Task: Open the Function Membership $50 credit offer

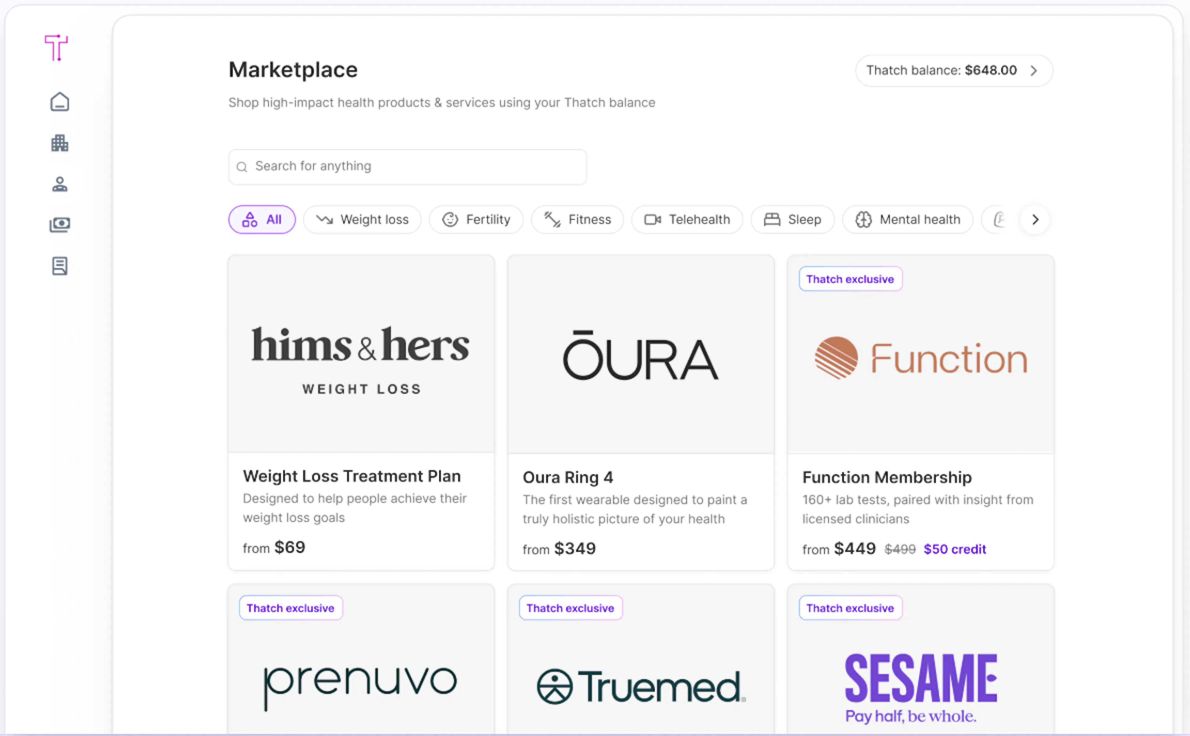Action: pos(954,549)
